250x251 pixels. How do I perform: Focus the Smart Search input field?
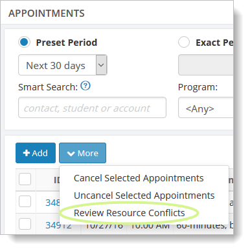(92, 108)
